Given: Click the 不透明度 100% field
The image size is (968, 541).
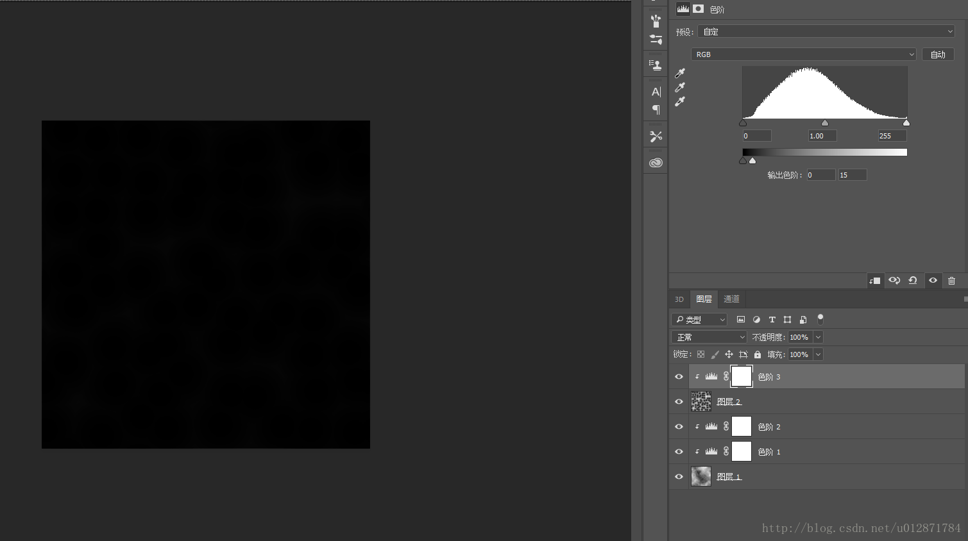Looking at the screenshot, I should pos(800,337).
